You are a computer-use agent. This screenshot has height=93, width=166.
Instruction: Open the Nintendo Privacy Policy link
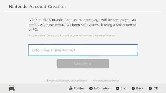[x=106, y=81]
